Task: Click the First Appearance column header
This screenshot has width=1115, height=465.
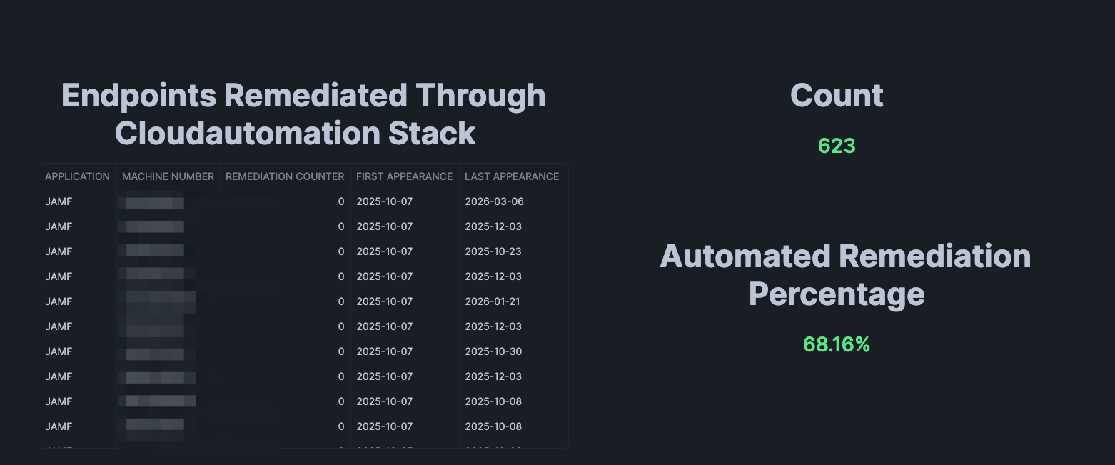Action: (404, 176)
